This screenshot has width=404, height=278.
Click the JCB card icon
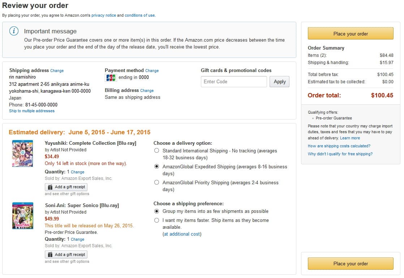(x=111, y=77)
